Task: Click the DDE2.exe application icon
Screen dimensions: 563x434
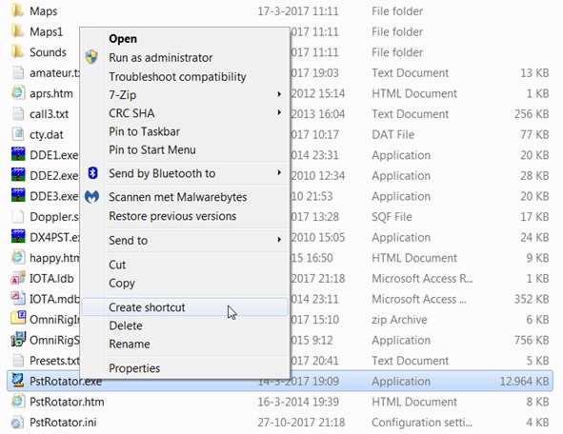Action: (18, 175)
